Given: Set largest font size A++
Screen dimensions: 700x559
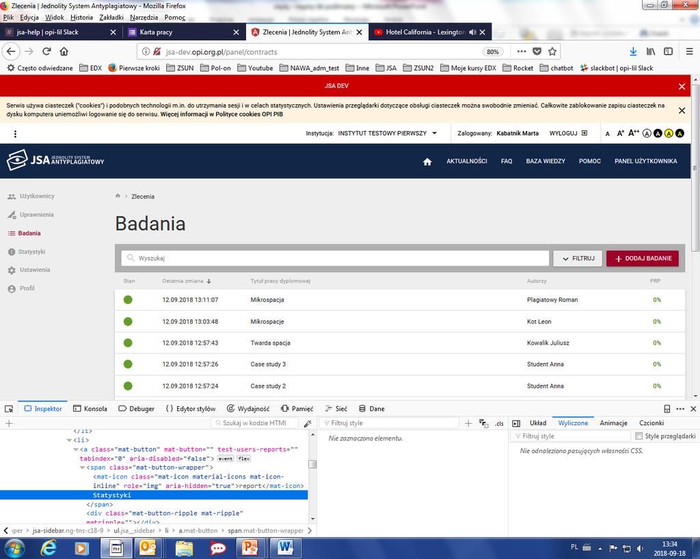Looking at the screenshot, I should pos(634,133).
